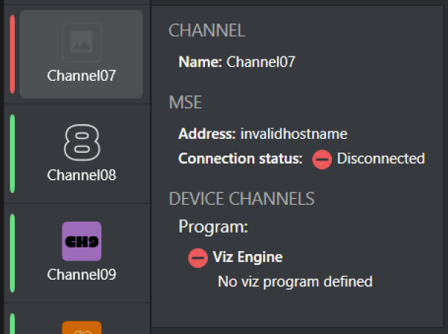Screen dimensions: 448x334
Task: Click Channel09's green status indicator bar
Action: pos(12,253)
